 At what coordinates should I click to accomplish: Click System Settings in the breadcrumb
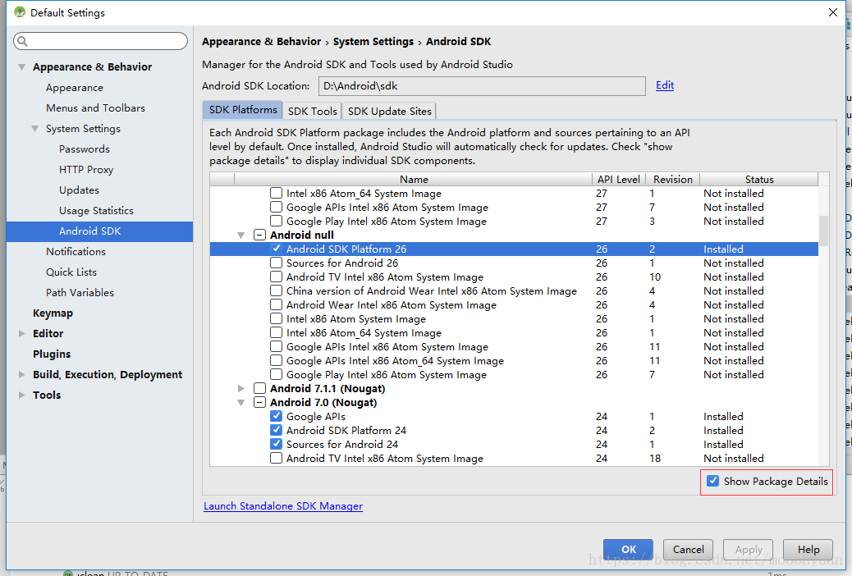click(x=373, y=41)
